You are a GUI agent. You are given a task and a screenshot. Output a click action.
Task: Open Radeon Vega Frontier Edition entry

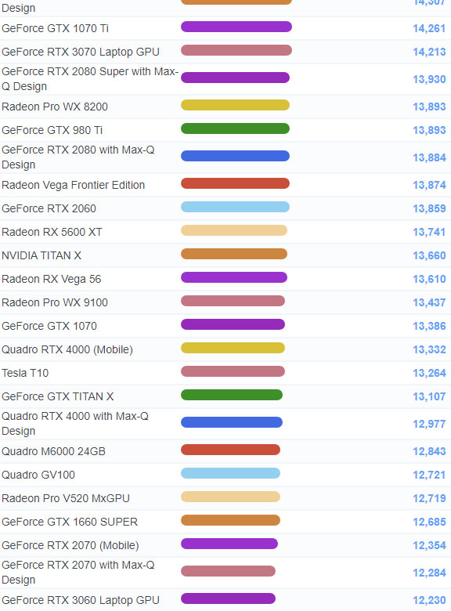pos(74,185)
